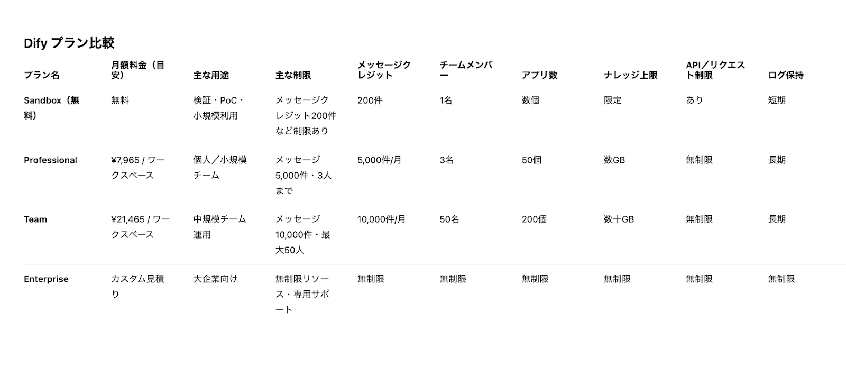Click the '¥21,465 / ワークスペース' price cell
The image size is (846, 366).
[140, 226]
